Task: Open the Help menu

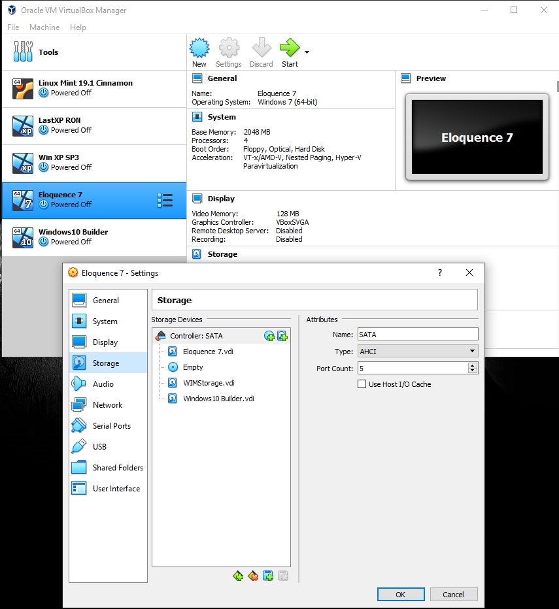Action: point(78,27)
